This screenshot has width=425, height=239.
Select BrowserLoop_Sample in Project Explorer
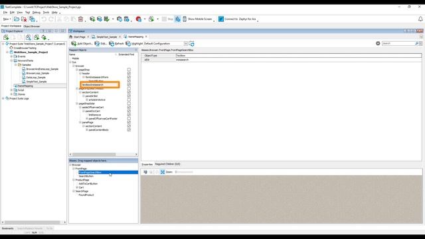click(x=37, y=73)
